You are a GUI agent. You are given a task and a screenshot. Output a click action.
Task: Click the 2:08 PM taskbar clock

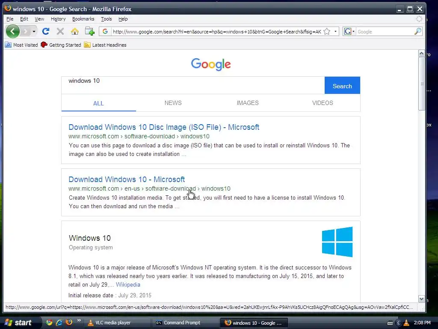pyautogui.click(x=422, y=323)
